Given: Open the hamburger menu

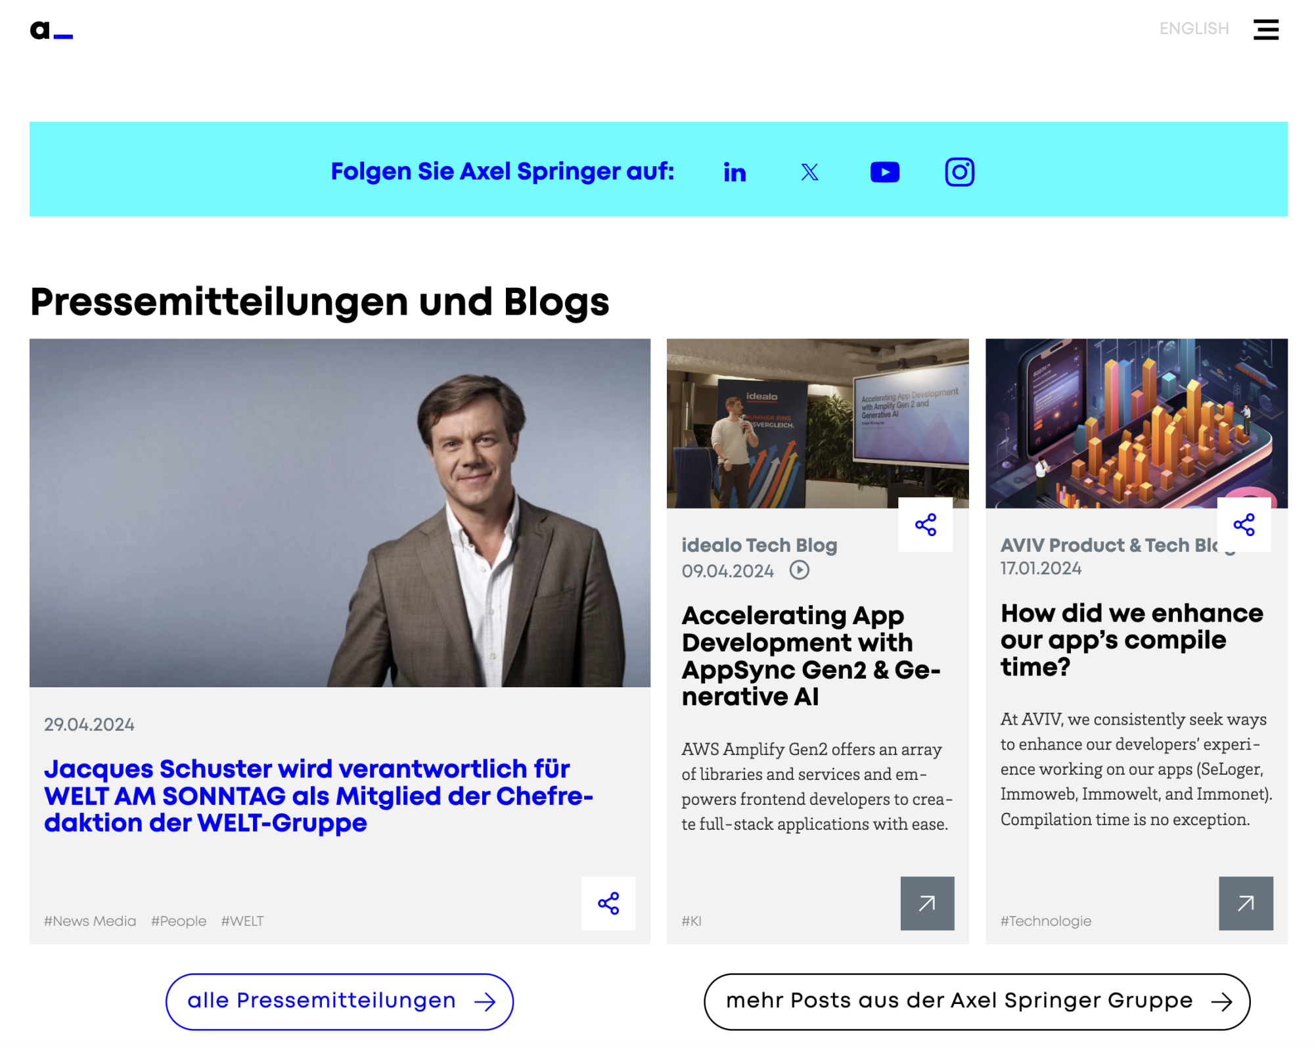Looking at the screenshot, I should (x=1265, y=30).
